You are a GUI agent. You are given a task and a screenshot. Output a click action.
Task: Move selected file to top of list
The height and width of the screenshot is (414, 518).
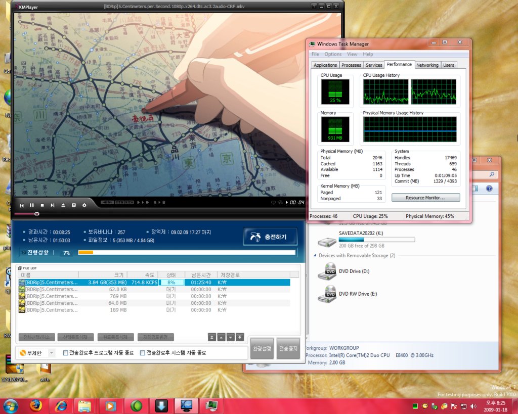[x=212, y=337]
